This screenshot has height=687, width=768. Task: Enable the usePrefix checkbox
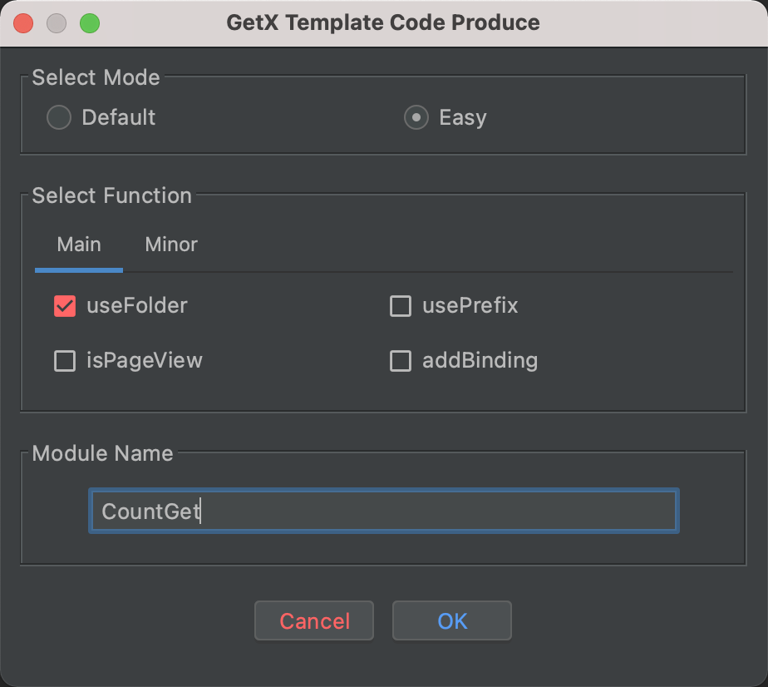pos(401,306)
